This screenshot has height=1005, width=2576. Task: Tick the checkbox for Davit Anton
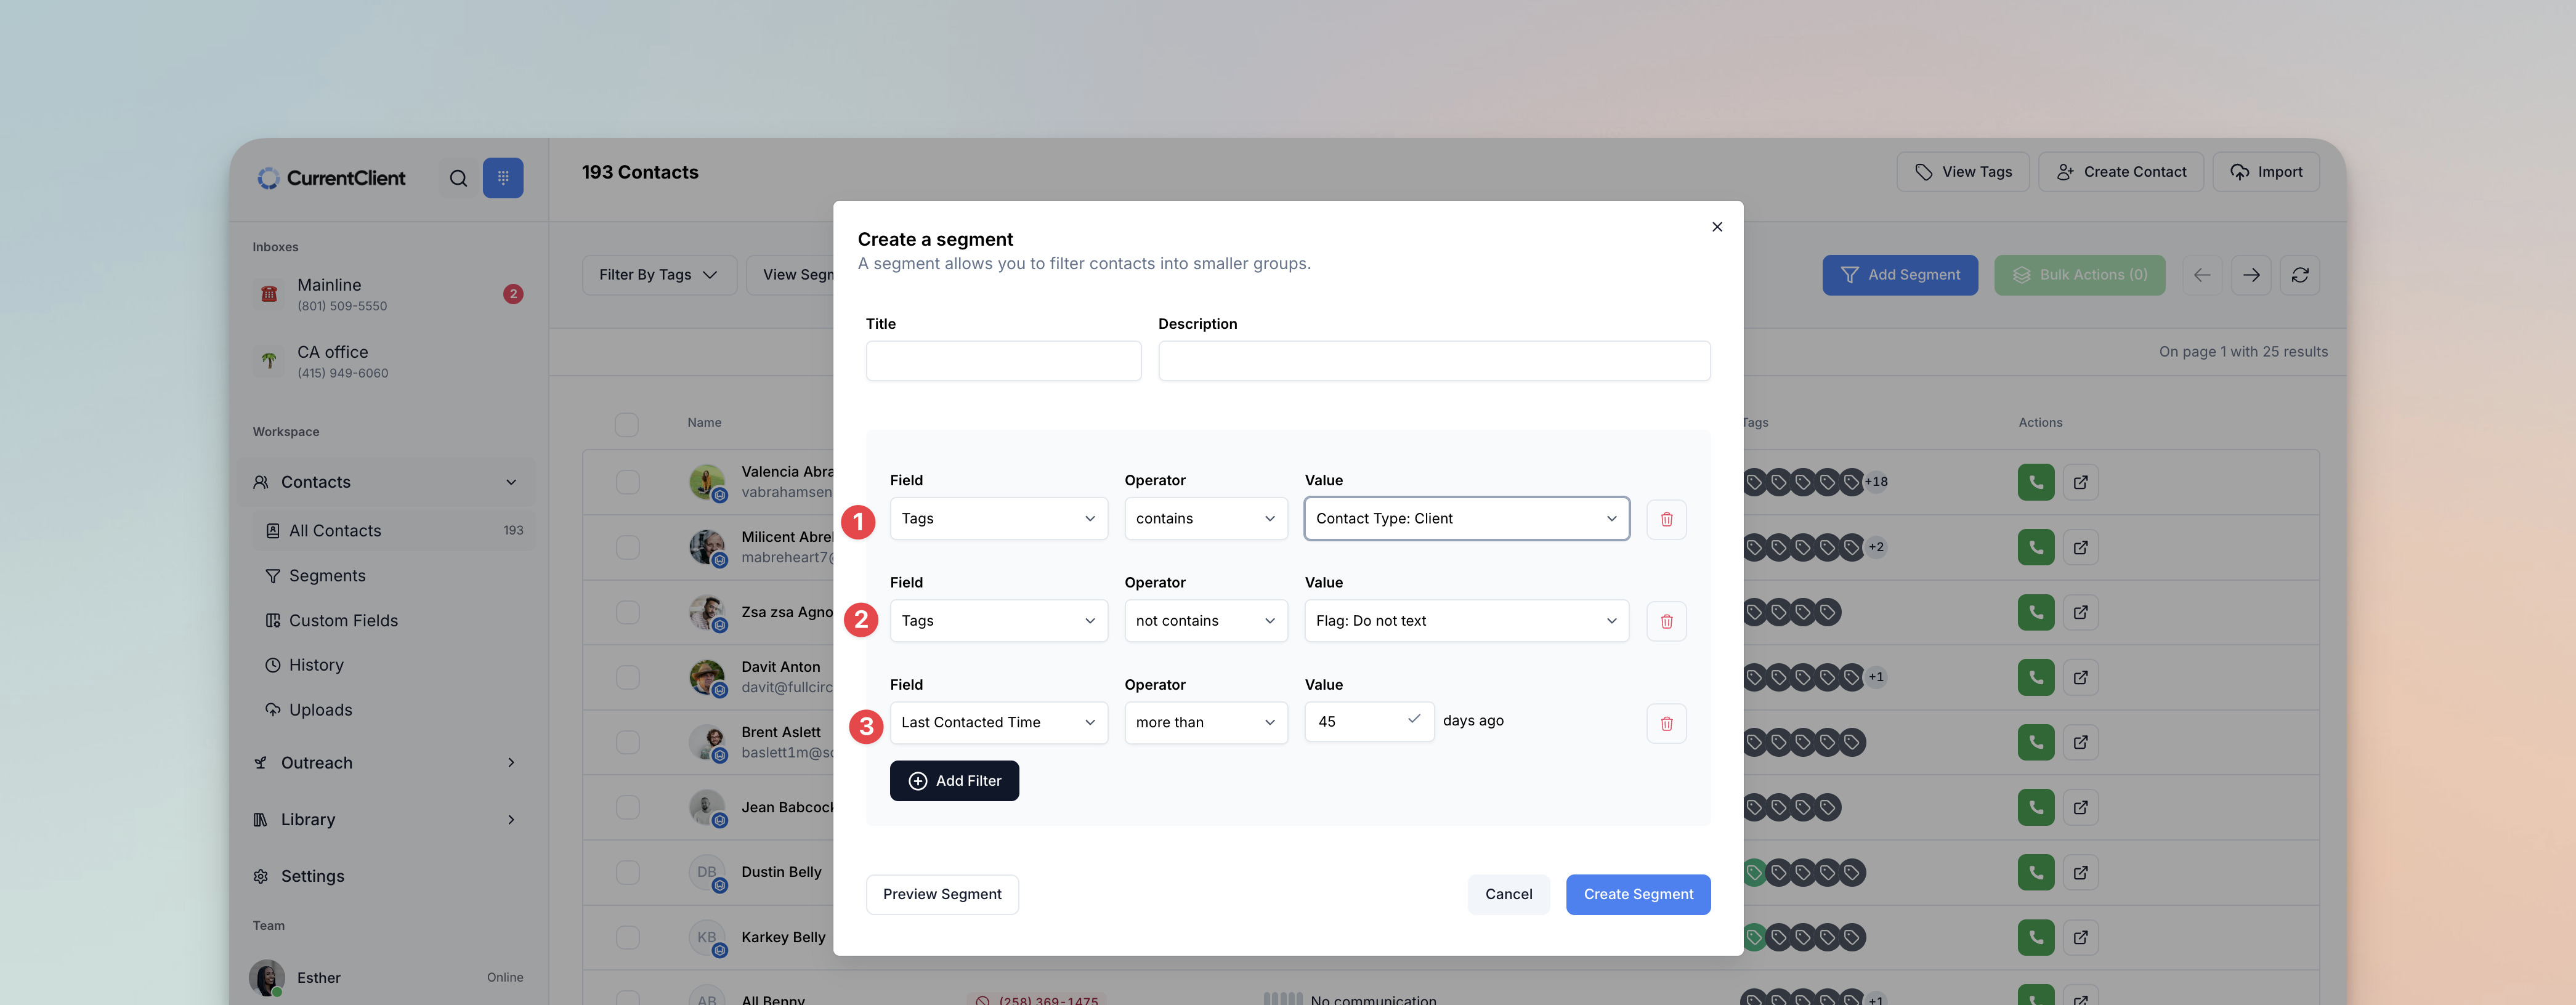(627, 677)
